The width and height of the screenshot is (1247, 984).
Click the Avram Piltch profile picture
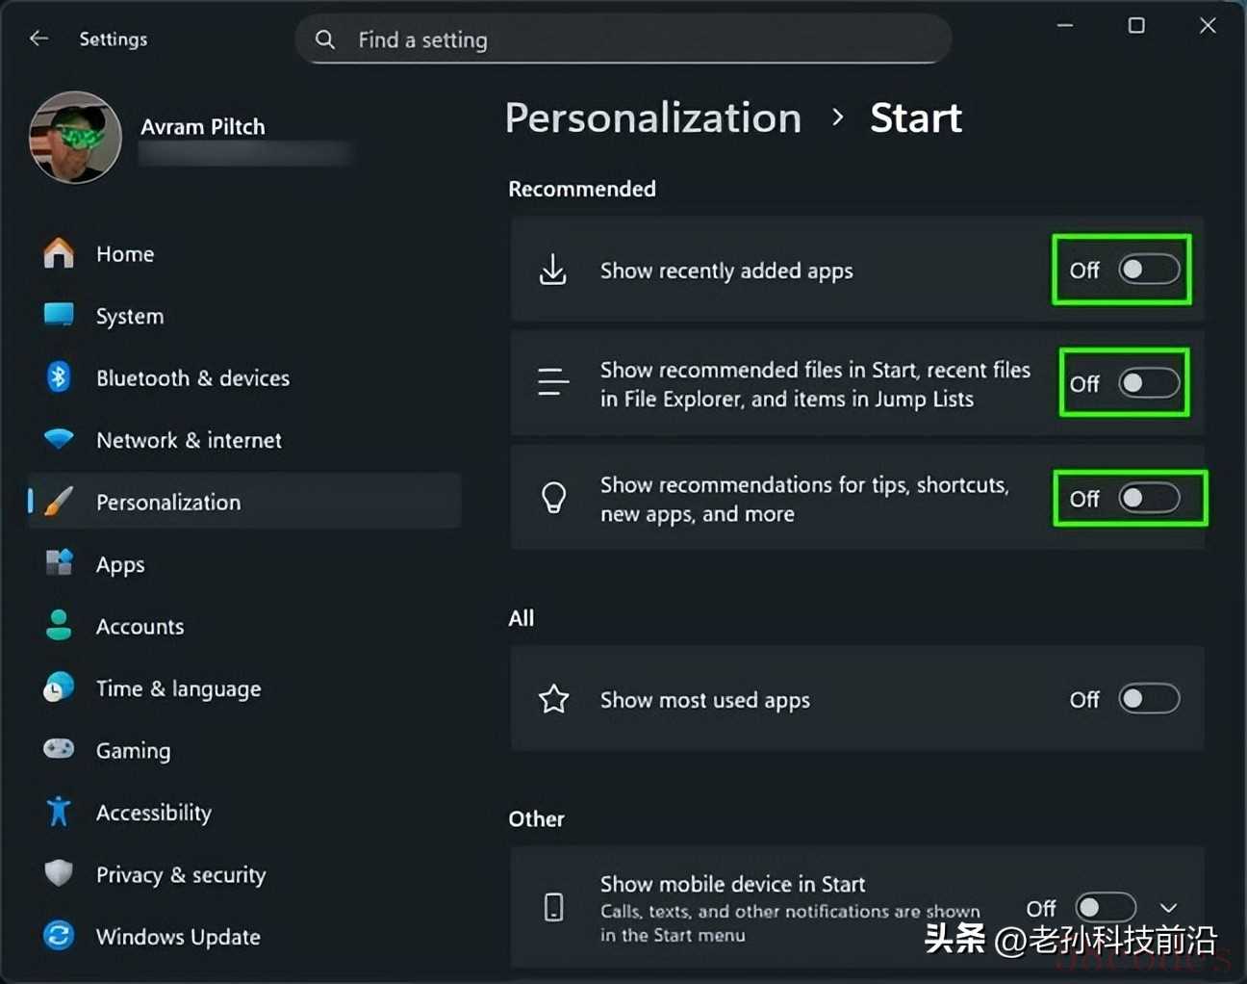pyautogui.click(x=75, y=138)
